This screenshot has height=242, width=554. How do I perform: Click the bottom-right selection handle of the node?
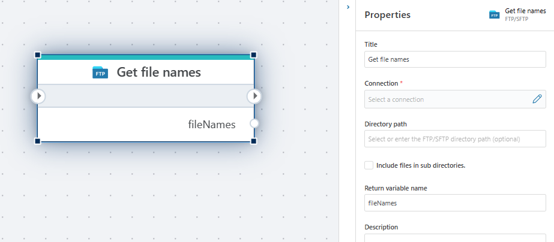pyautogui.click(x=254, y=141)
